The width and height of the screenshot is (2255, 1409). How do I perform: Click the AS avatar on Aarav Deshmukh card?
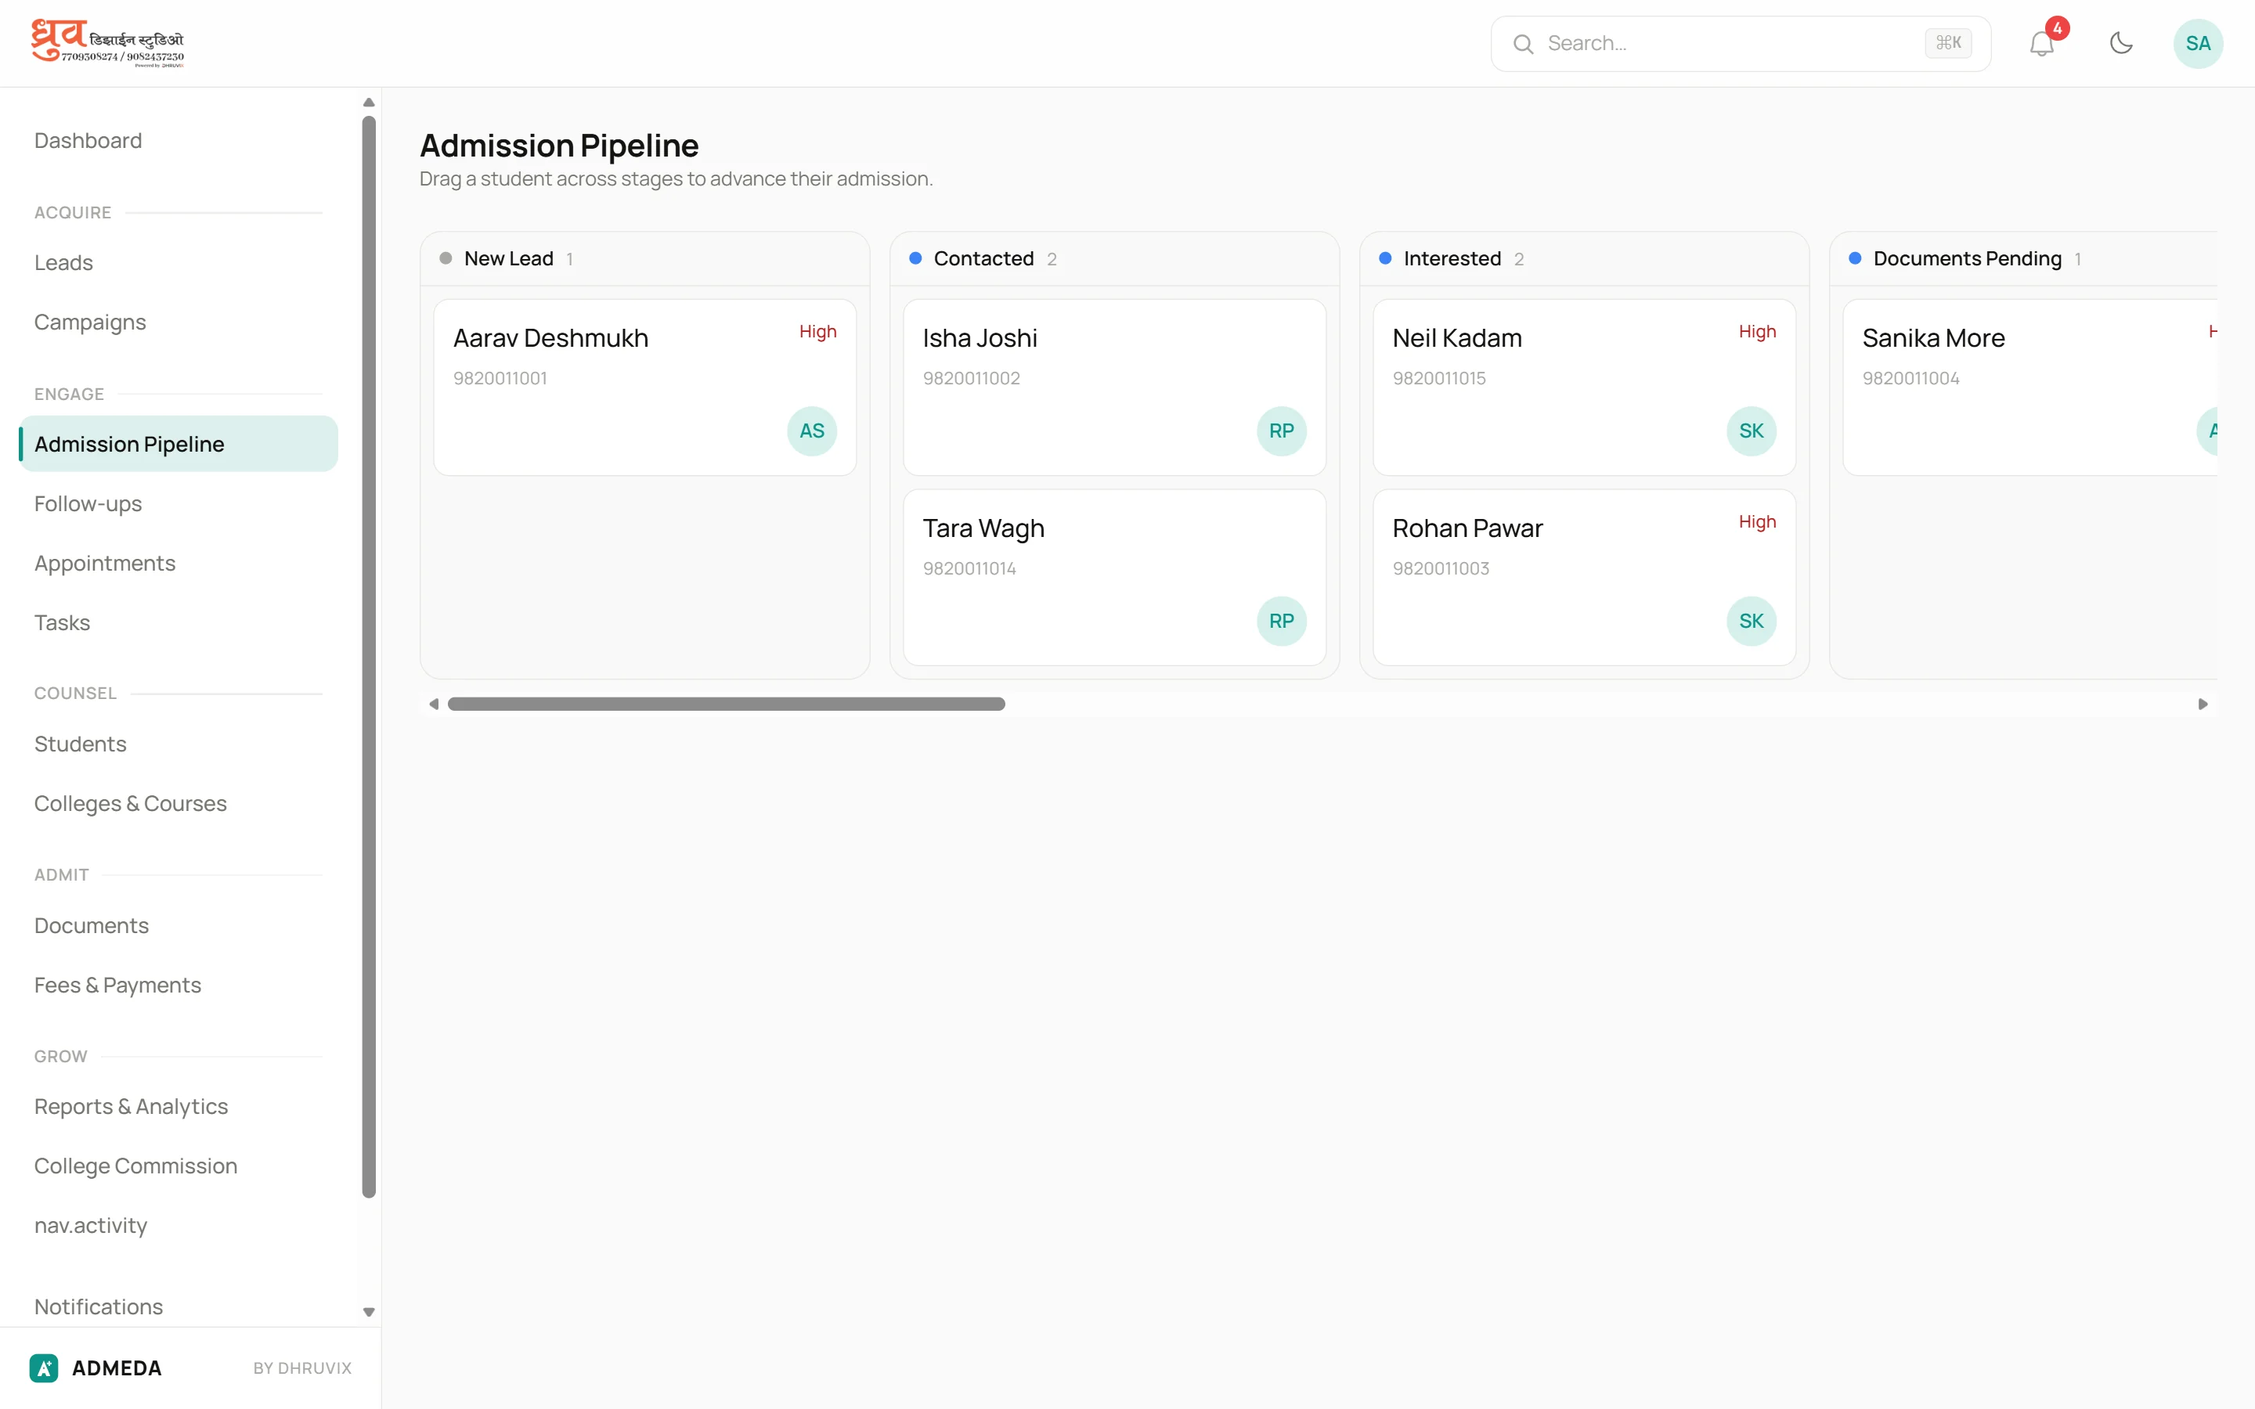(812, 431)
